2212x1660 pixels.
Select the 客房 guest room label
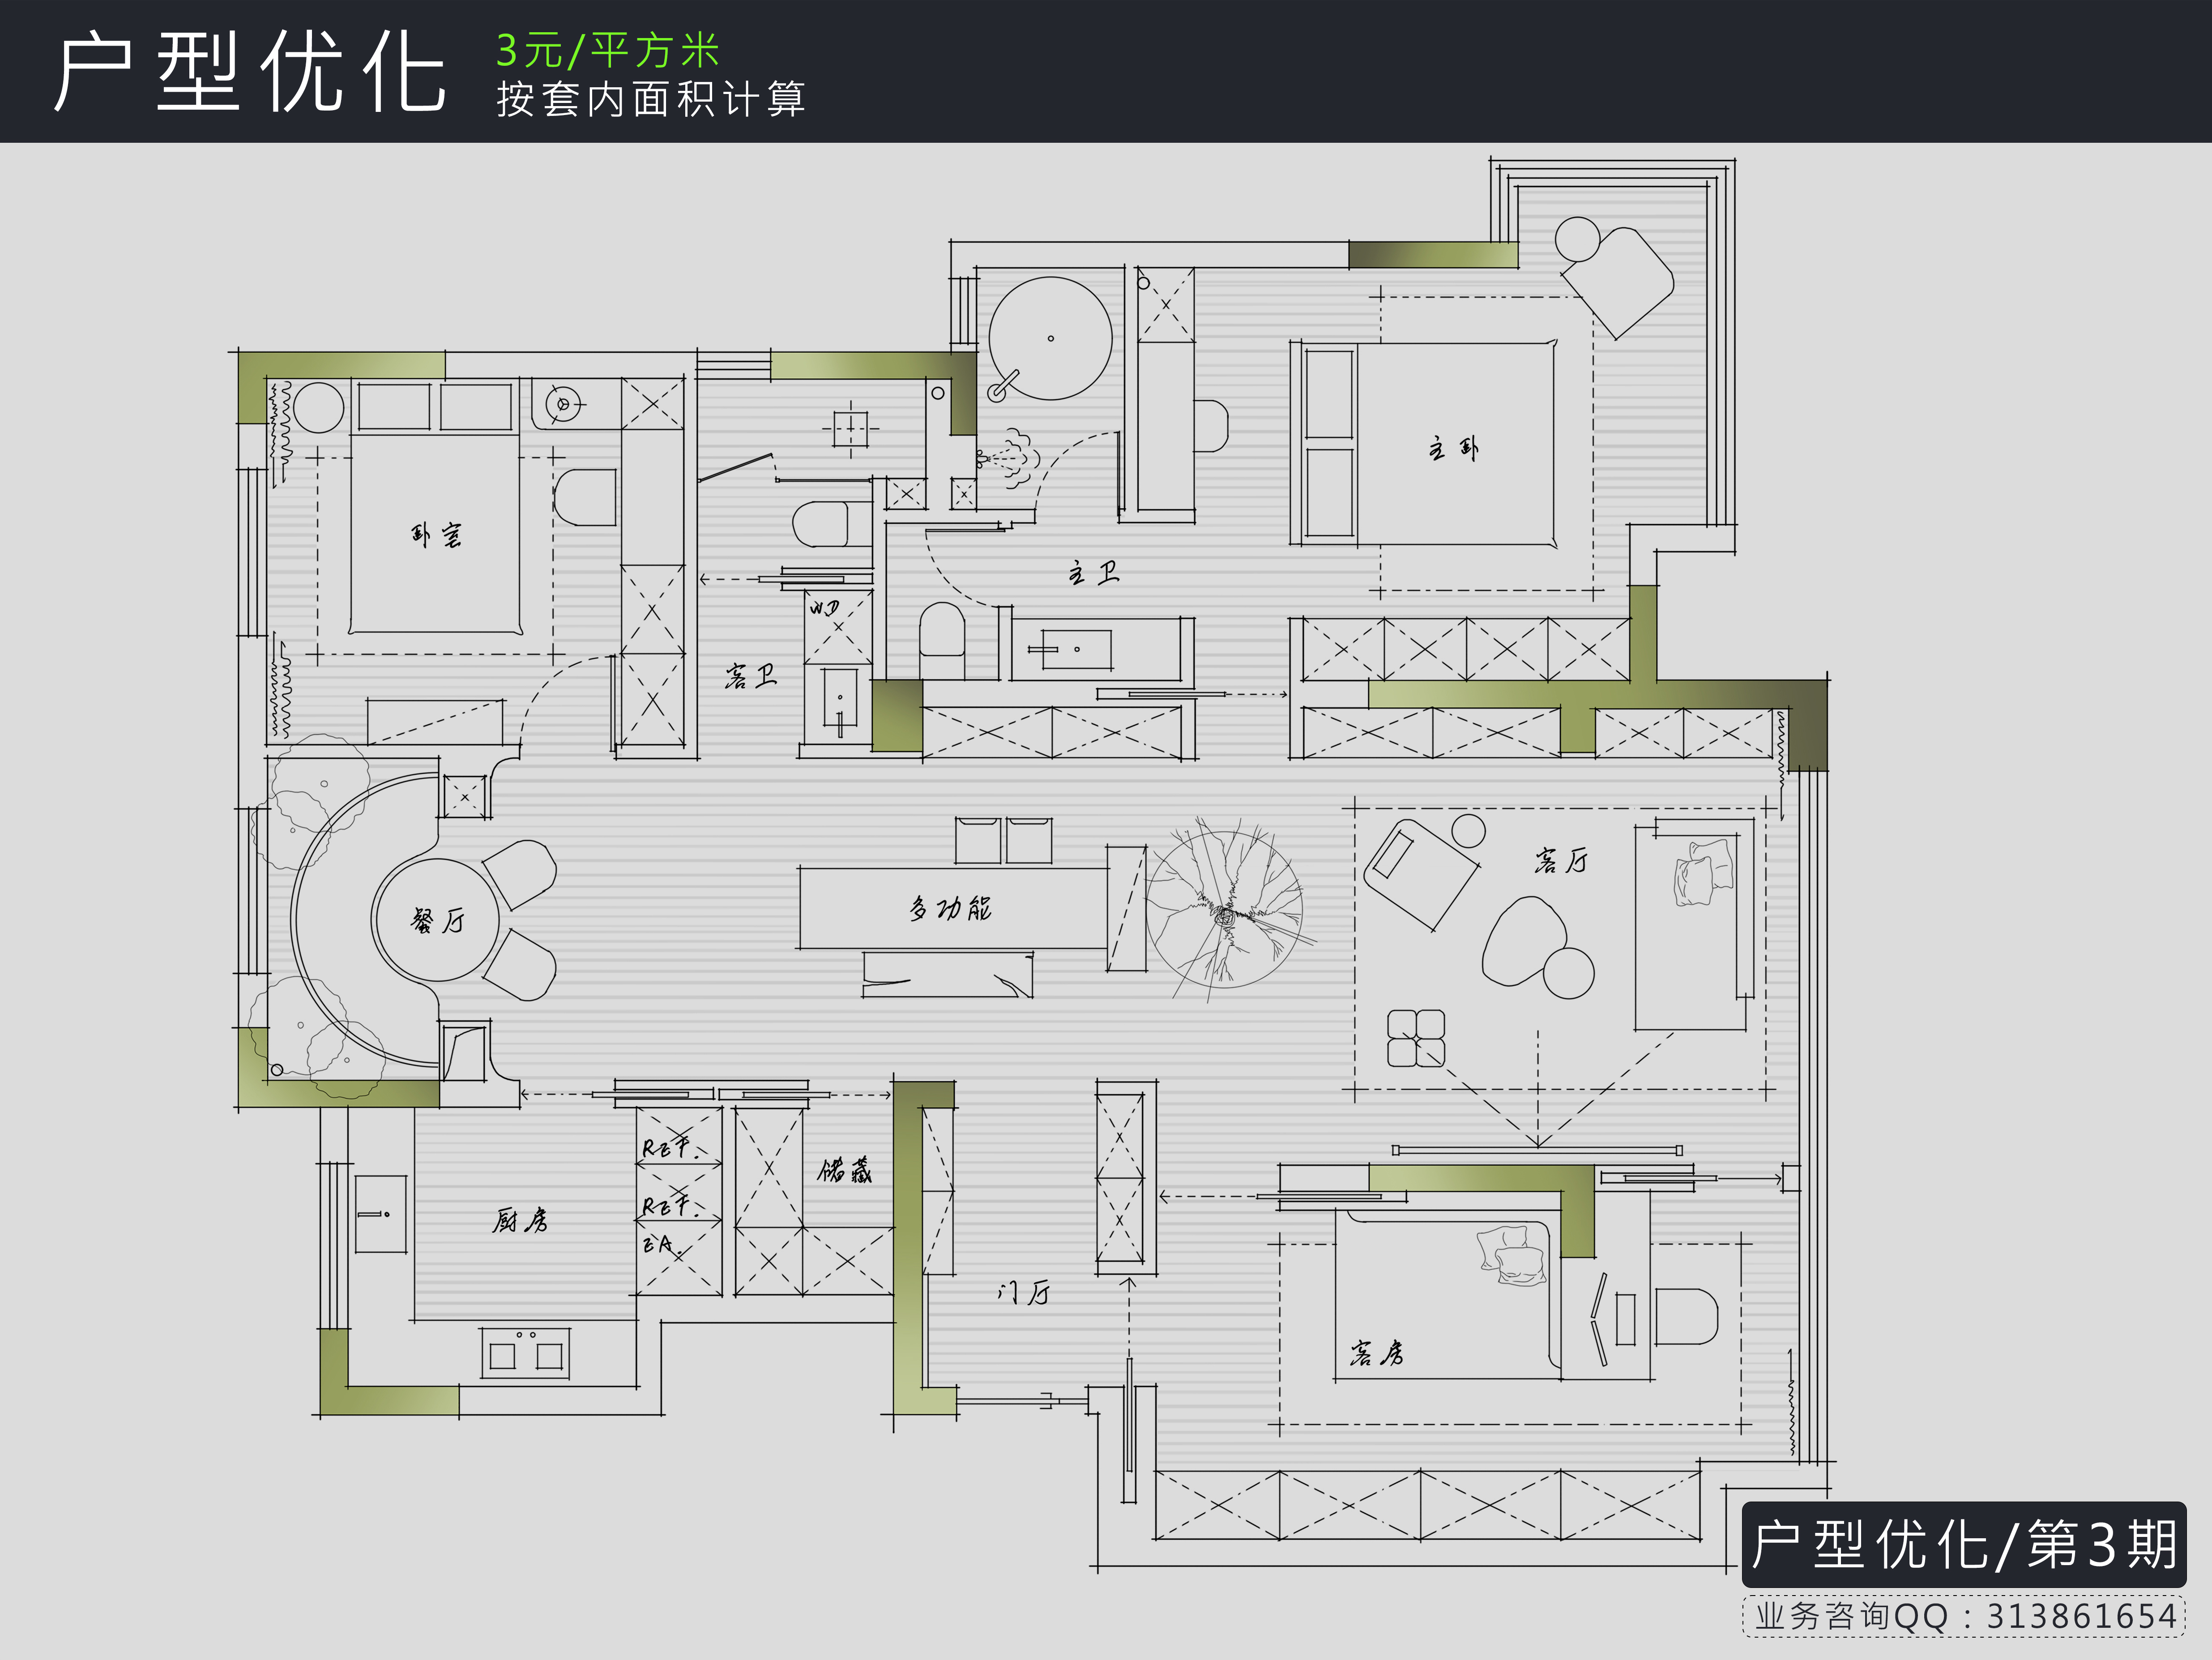pyautogui.click(x=1377, y=1353)
